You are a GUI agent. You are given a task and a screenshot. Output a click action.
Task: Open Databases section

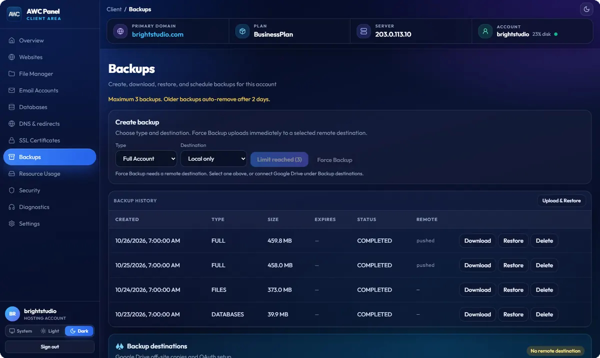point(49,107)
